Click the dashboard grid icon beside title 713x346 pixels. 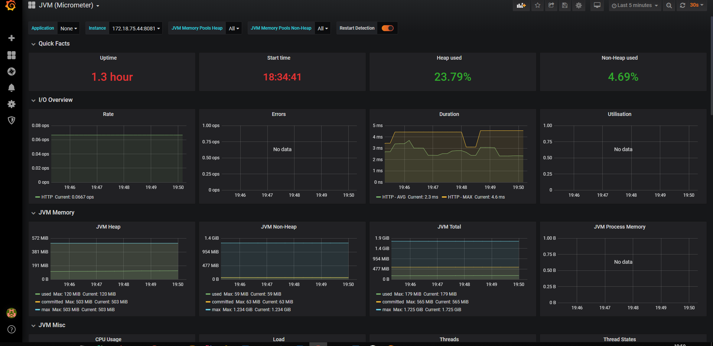click(32, 5)
